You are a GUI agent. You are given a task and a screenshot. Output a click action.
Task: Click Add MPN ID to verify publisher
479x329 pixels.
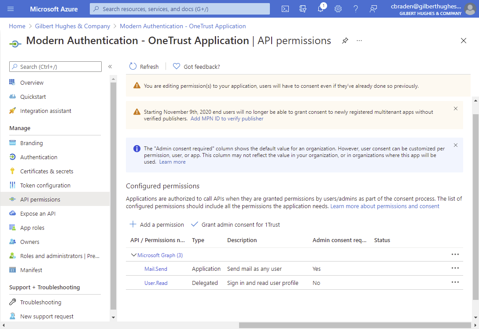[227, 119]
